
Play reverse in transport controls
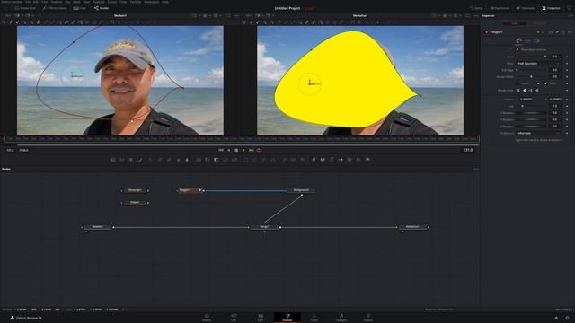click(229, 150)
